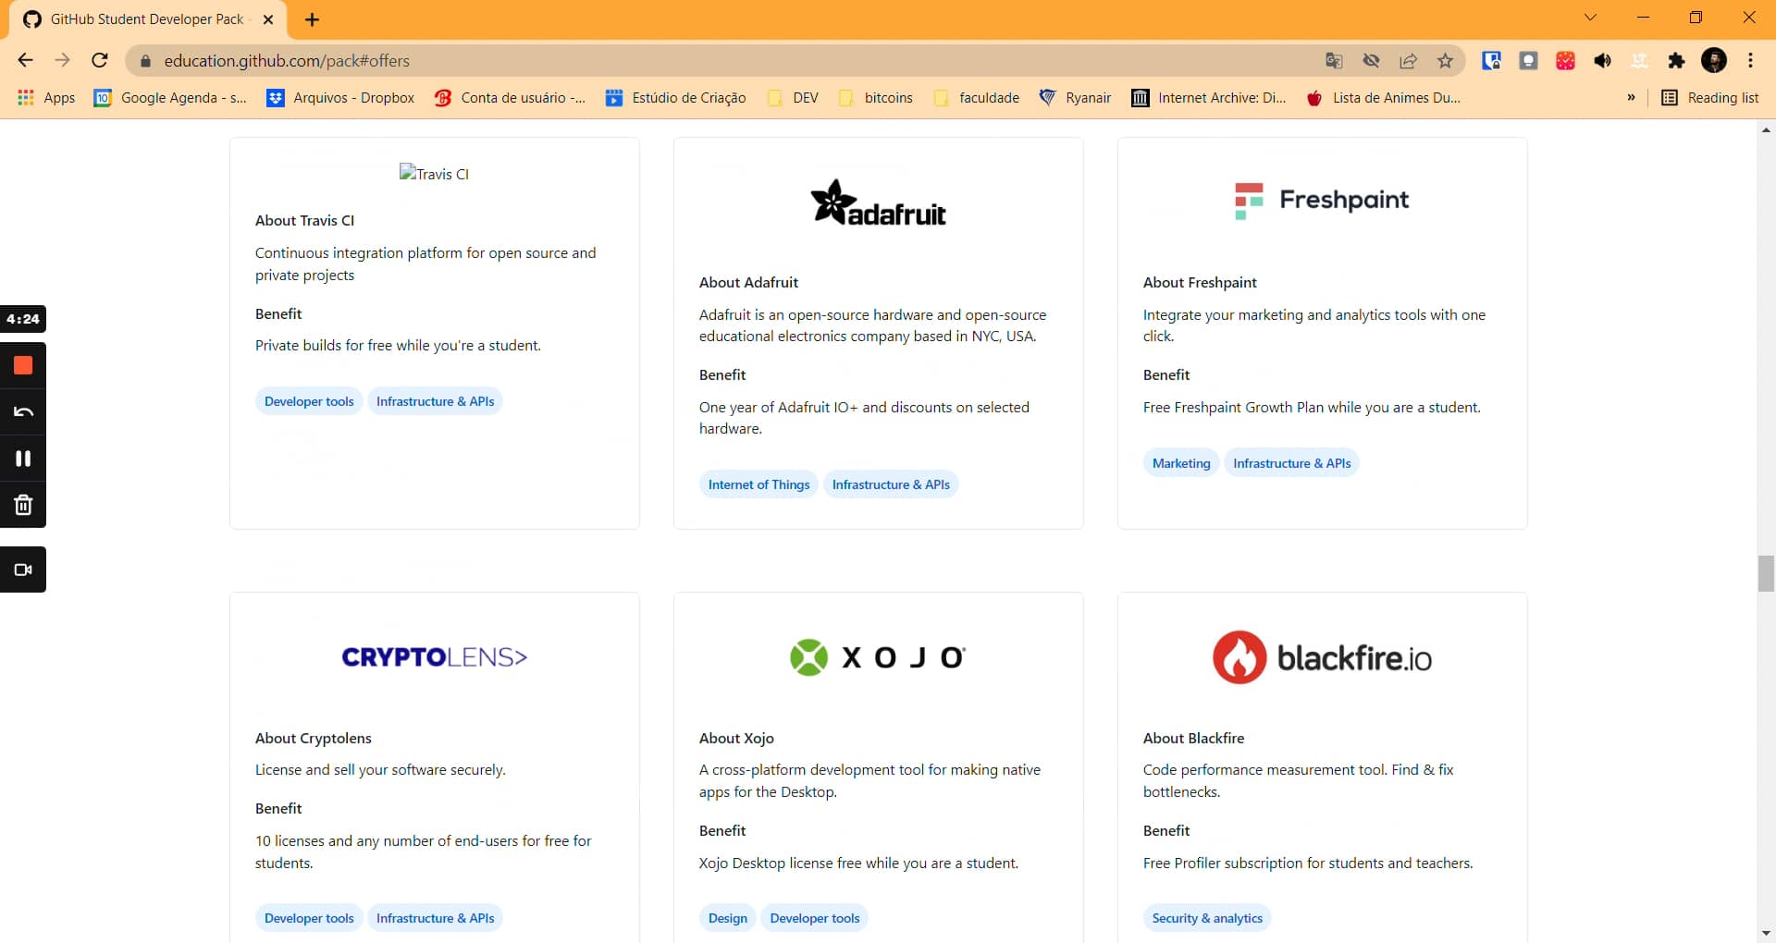The image size is (1776, 943).
Task: Click the vertical page scrollbar thumb
Action: click(x=1765, y=573)
